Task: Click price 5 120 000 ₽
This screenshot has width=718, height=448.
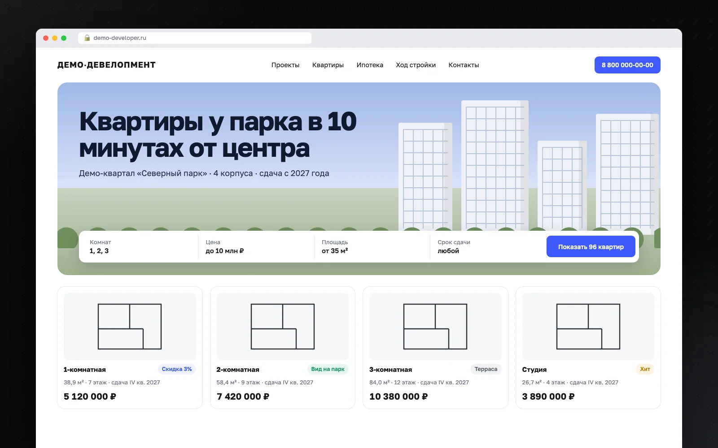Action: pyautogui.click(x=90, y=396)
